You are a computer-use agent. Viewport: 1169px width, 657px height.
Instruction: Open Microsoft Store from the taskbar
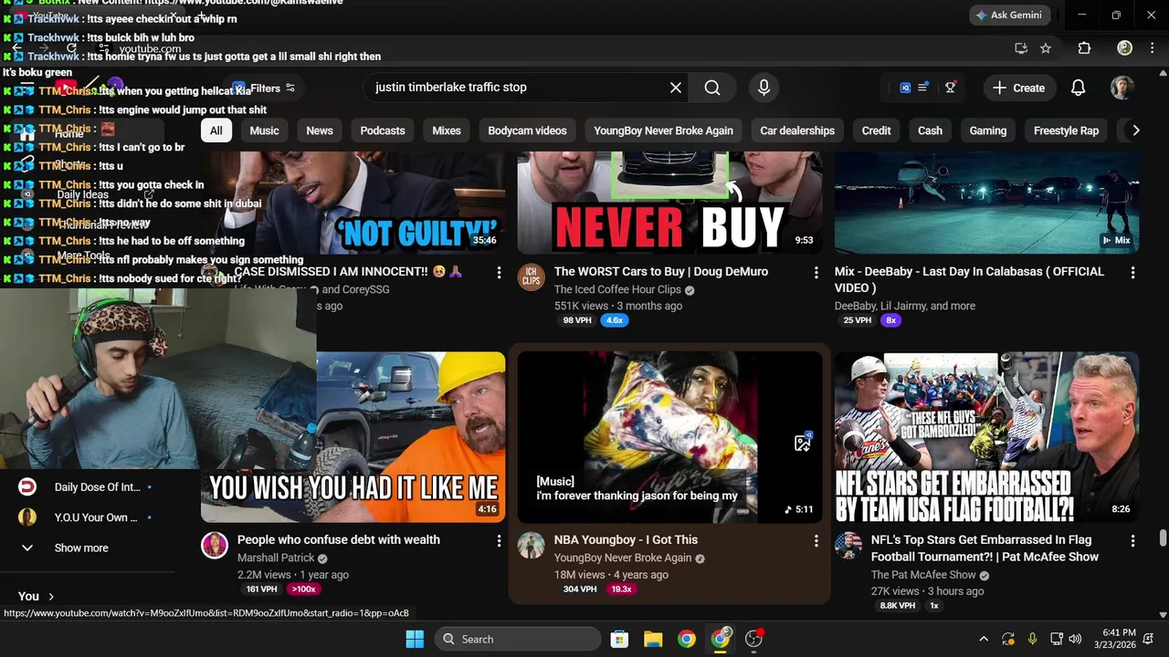coord(619,639)
